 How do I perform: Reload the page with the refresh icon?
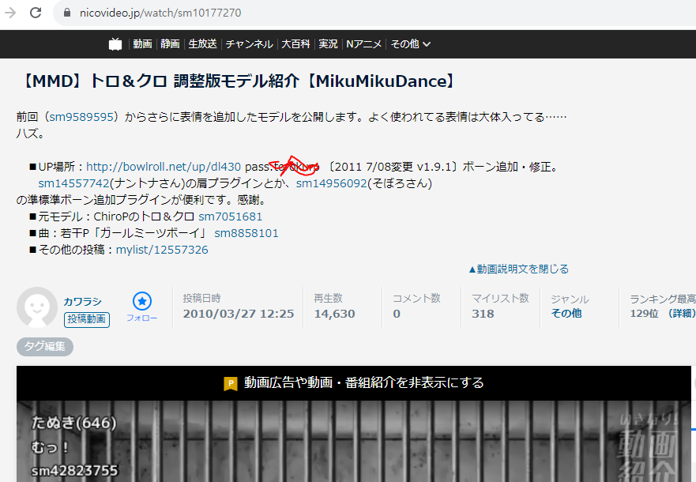36,13
